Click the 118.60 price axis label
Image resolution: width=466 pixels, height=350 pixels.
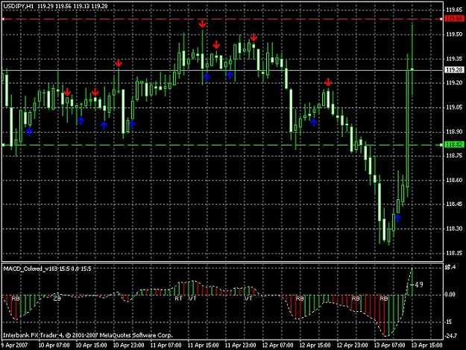[x=454, y=180]
